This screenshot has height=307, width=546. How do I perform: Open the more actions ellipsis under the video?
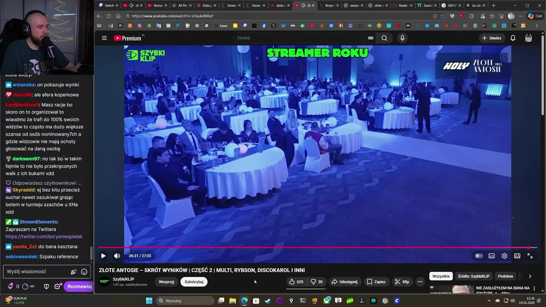tap(420, 282)
